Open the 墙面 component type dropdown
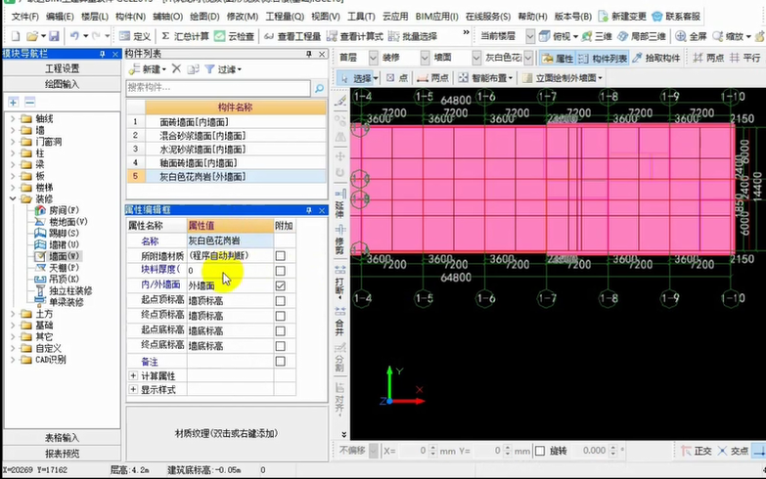 pyautogui.click(x=476, y=58)
